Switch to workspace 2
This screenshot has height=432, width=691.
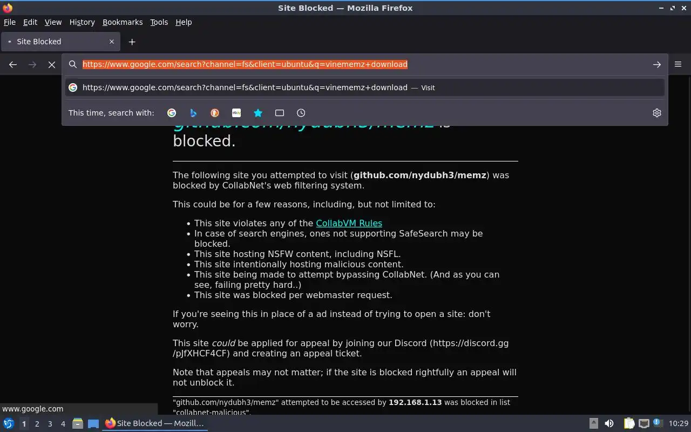[37, 424]
